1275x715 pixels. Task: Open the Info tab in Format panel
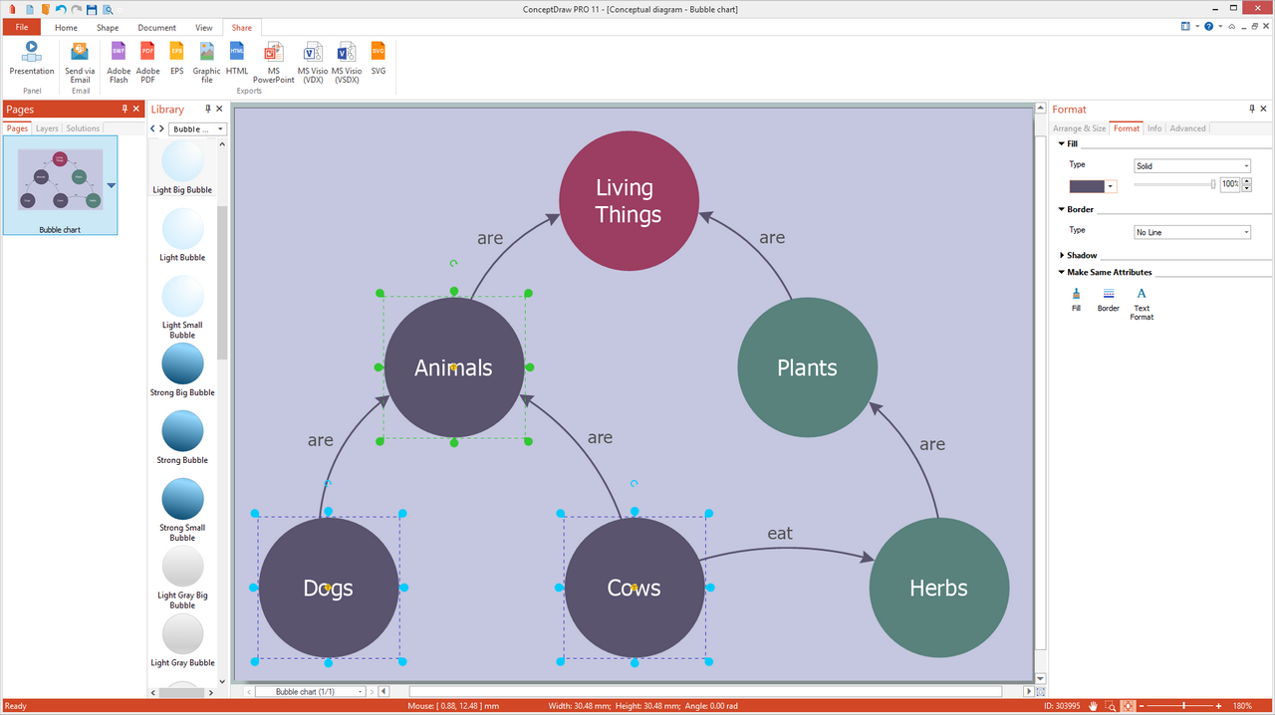[1153, 128]
